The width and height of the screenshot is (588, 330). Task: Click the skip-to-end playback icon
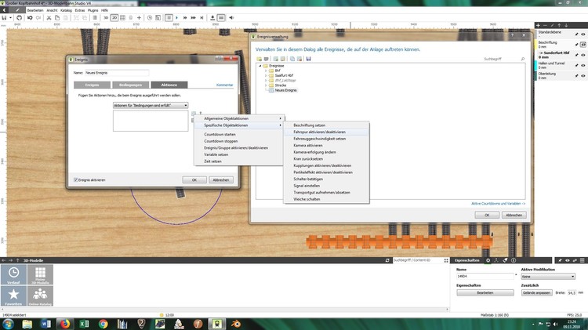pos(201,17)
